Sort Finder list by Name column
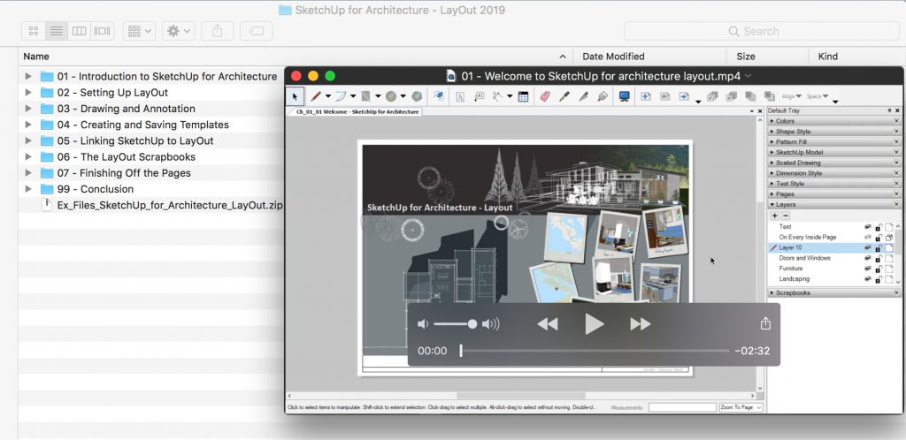The width and height of the screenshot is (906, 440). 295,57
